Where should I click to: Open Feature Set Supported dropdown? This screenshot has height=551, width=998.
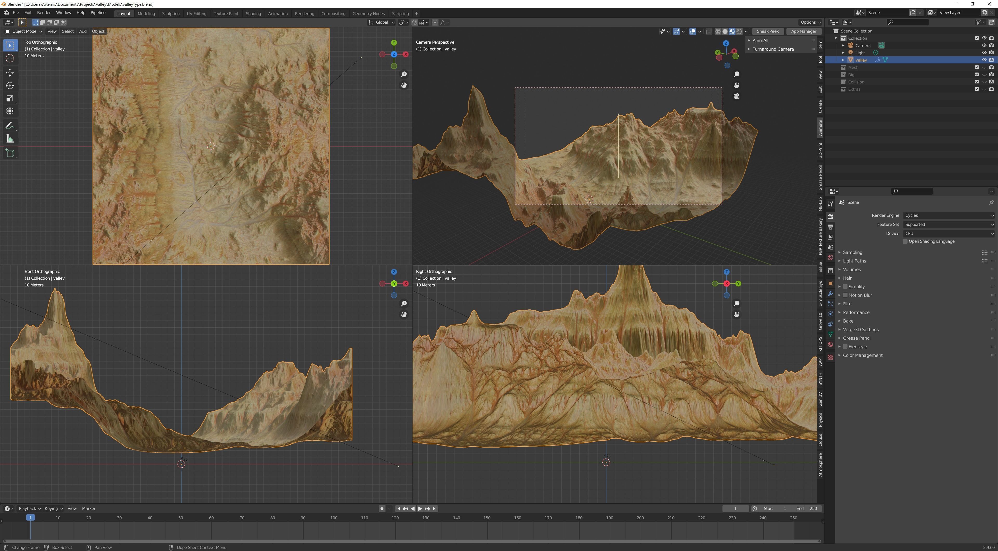tap(949, 224)
